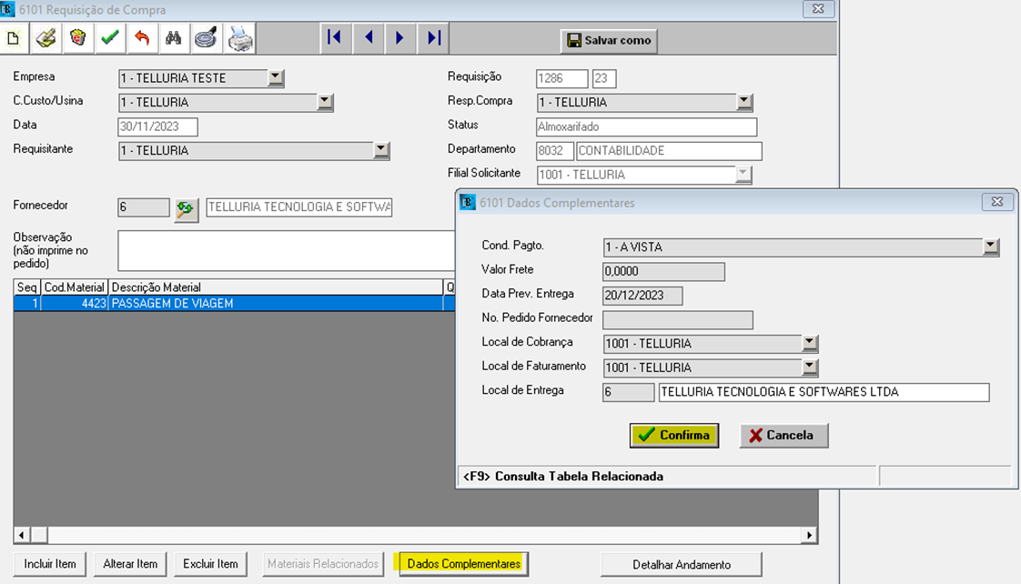
Task: Click the magnifying glass filter icon
Action: point(206,38)
